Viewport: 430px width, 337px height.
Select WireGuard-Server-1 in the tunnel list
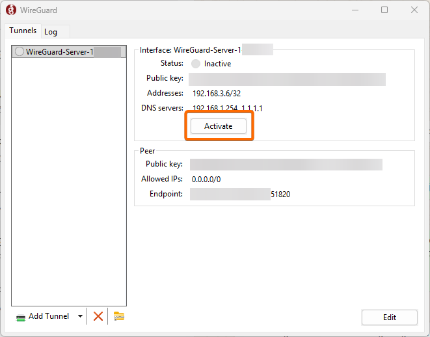(60, 52)
